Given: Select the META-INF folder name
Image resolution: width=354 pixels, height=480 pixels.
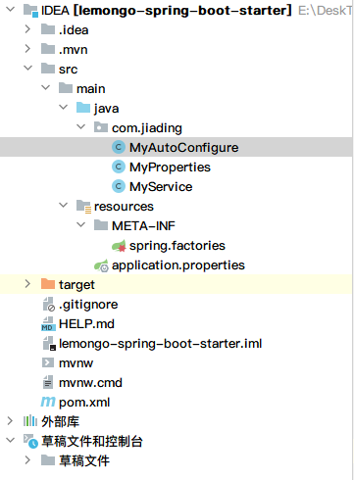Looking at the screenshot, I should click(143, 226).
